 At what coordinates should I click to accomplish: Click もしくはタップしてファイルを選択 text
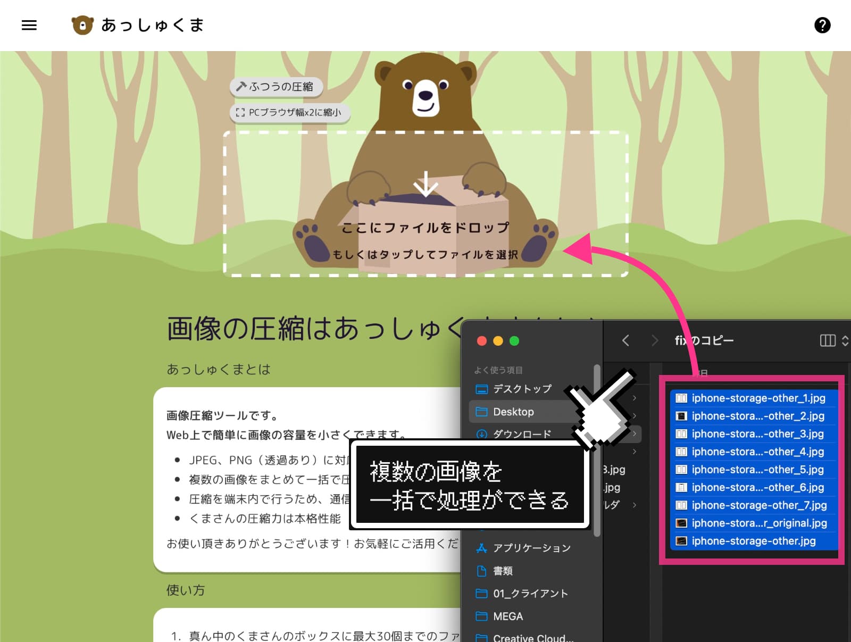(x=425, y=255)
